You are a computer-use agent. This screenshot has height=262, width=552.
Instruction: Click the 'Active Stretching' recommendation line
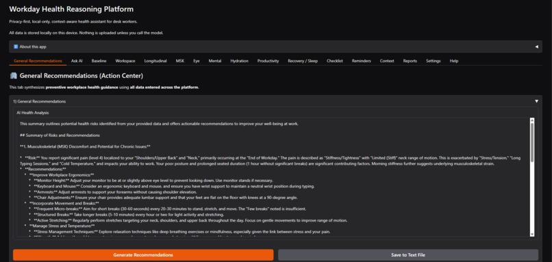point(188,220)
